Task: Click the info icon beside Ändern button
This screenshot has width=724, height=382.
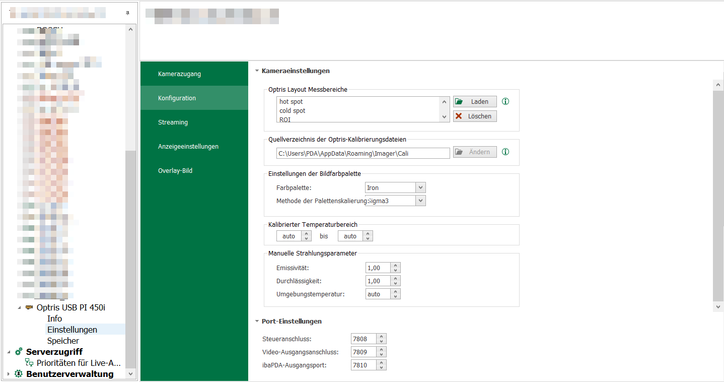Action: tap(506, 152)
